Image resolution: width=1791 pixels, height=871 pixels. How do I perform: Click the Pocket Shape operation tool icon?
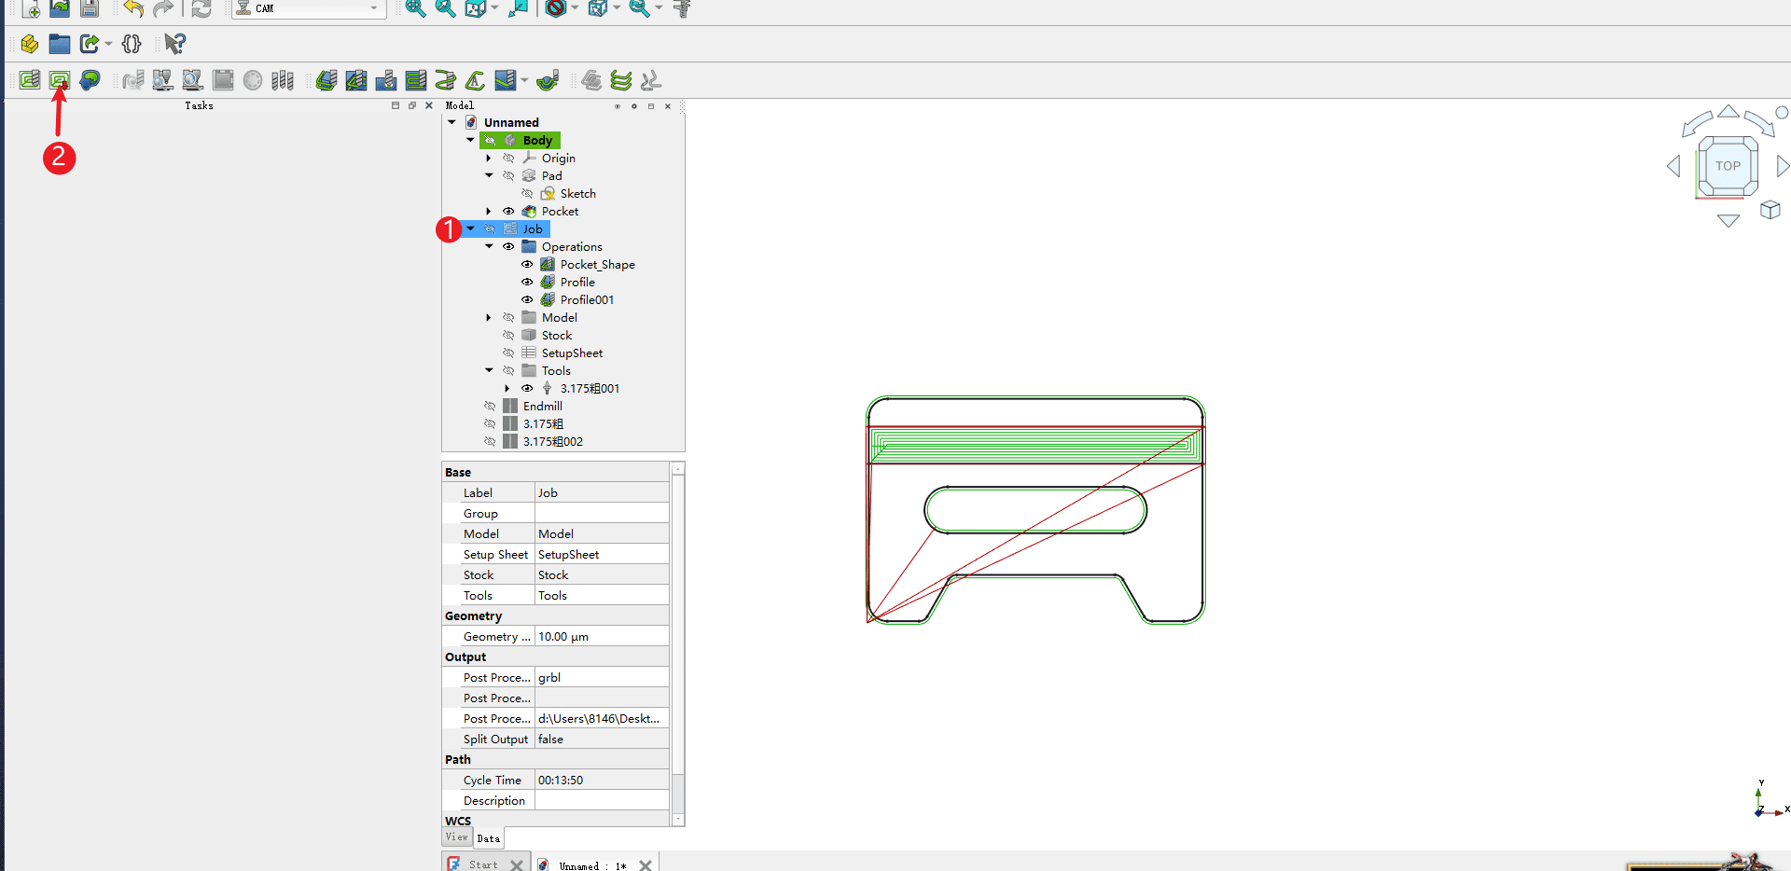[x=356, y=80]
